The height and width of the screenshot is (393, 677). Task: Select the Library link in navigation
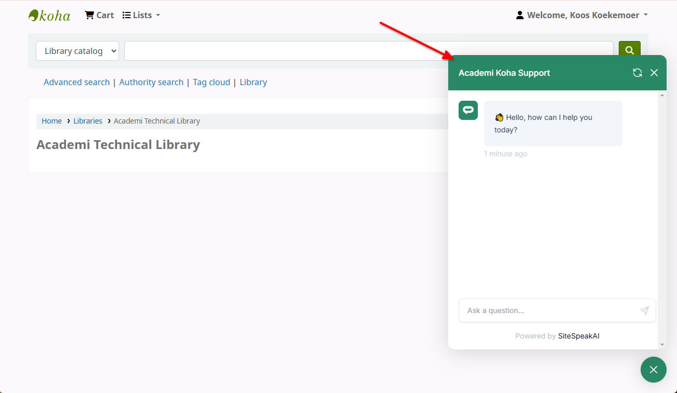click(x=253, y=82)
